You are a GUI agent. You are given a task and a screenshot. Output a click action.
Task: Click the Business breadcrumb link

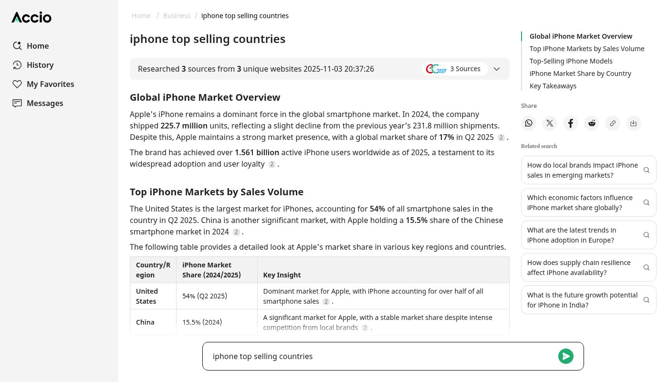pos(177,16)
